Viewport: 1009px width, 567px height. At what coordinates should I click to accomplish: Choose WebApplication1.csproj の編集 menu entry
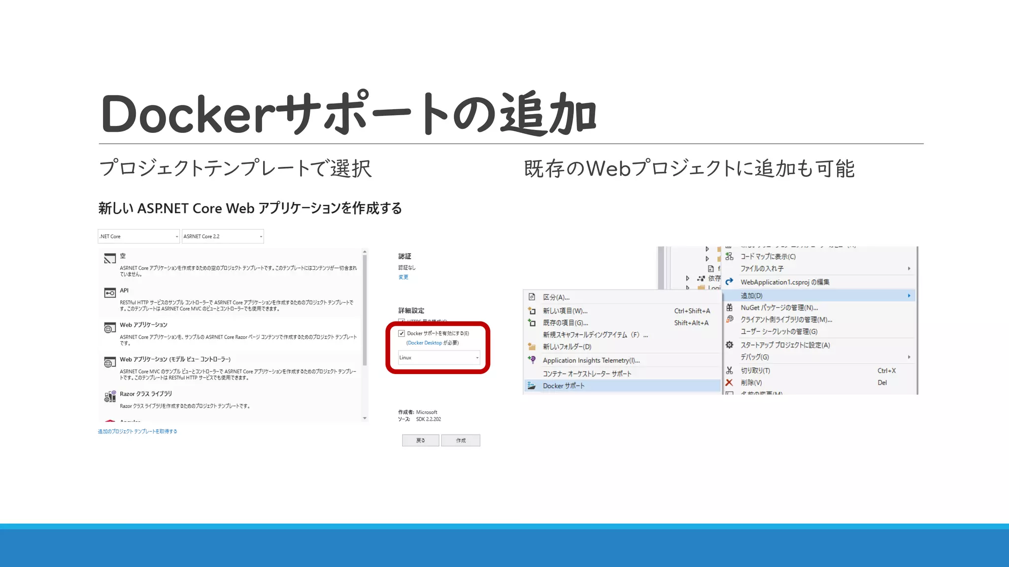[819, 282]
